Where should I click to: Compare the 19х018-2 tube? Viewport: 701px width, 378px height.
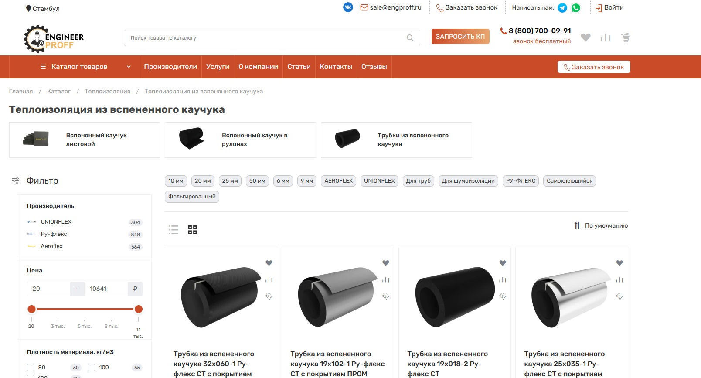(503, 279)
